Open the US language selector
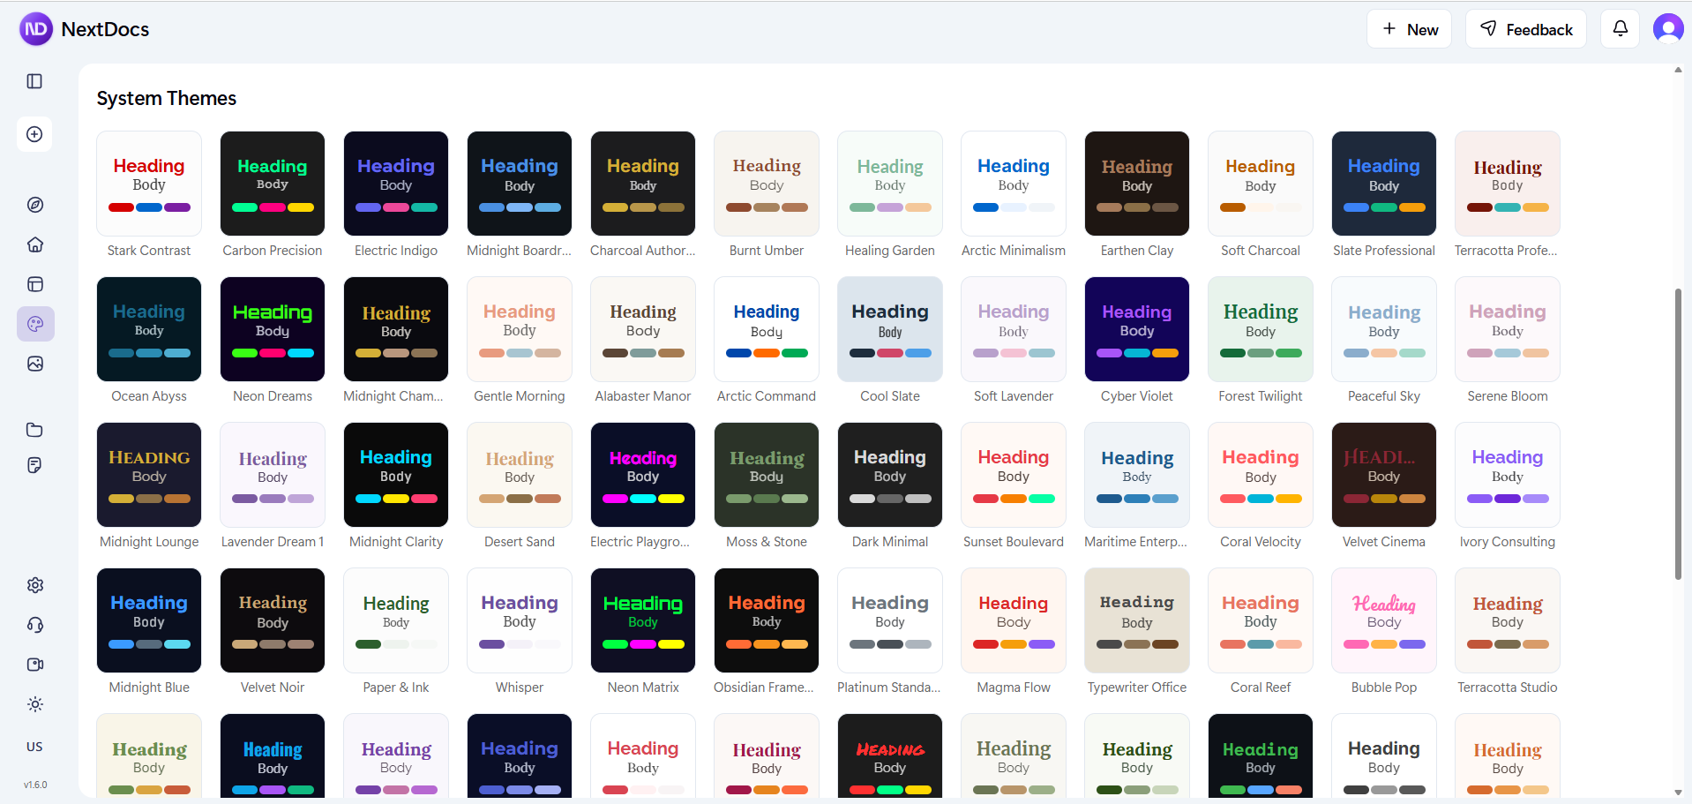This screenshot has width=1692, height=804. coord(34,747)
